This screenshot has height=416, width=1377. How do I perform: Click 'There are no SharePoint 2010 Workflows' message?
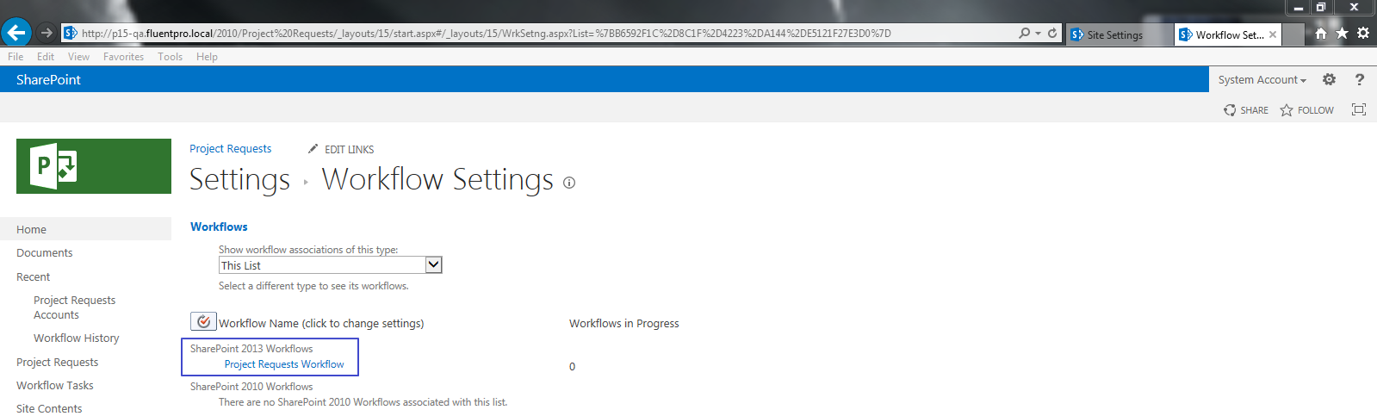click(363, 402)
